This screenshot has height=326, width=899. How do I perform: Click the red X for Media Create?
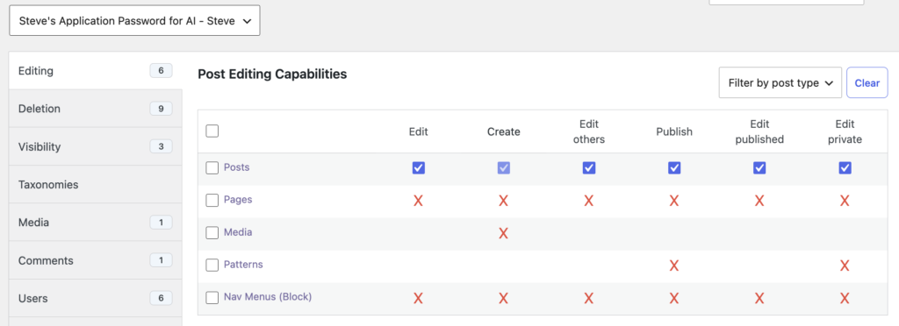tap(503, 233)
